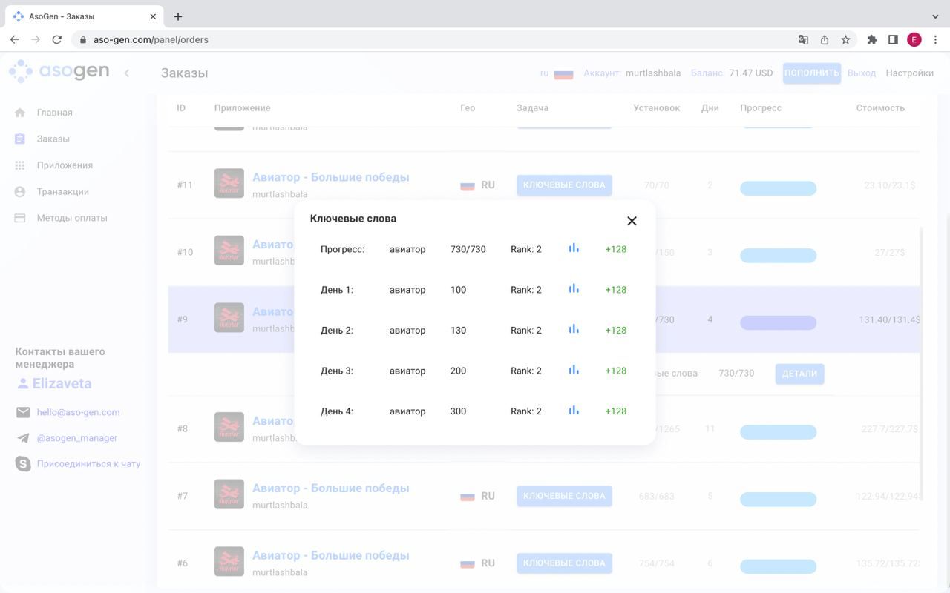Switch language via the Russian flag
Screen dimensions: 950x593
click(563, 74)
